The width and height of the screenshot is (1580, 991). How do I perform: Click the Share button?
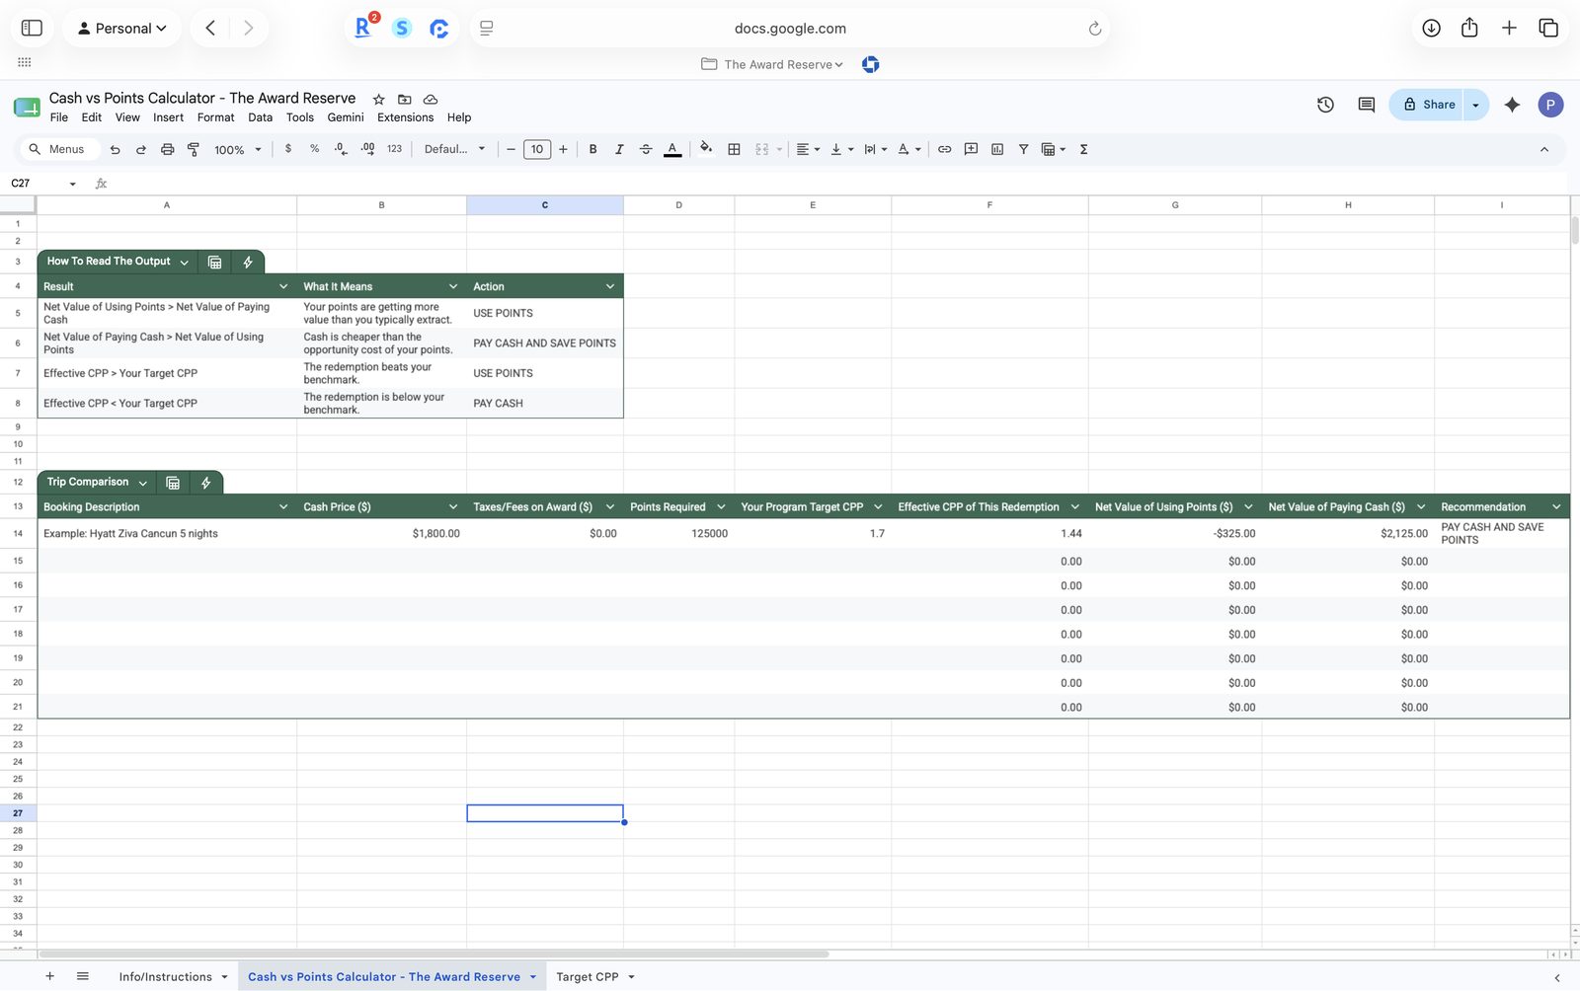pos(1428,105)
